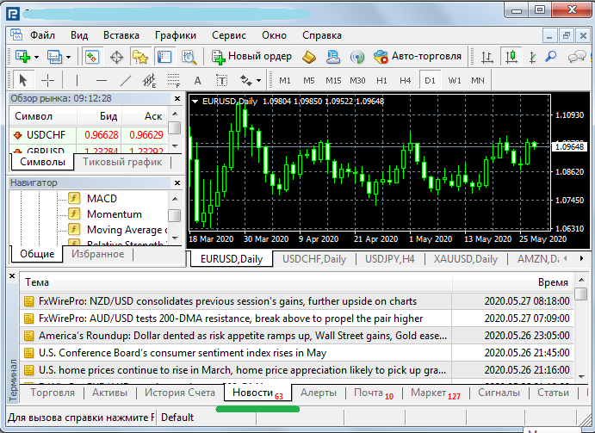Toggle Авто-торговля on the toolbar
This screenshot has height=433, width=595.
point(418,56)
